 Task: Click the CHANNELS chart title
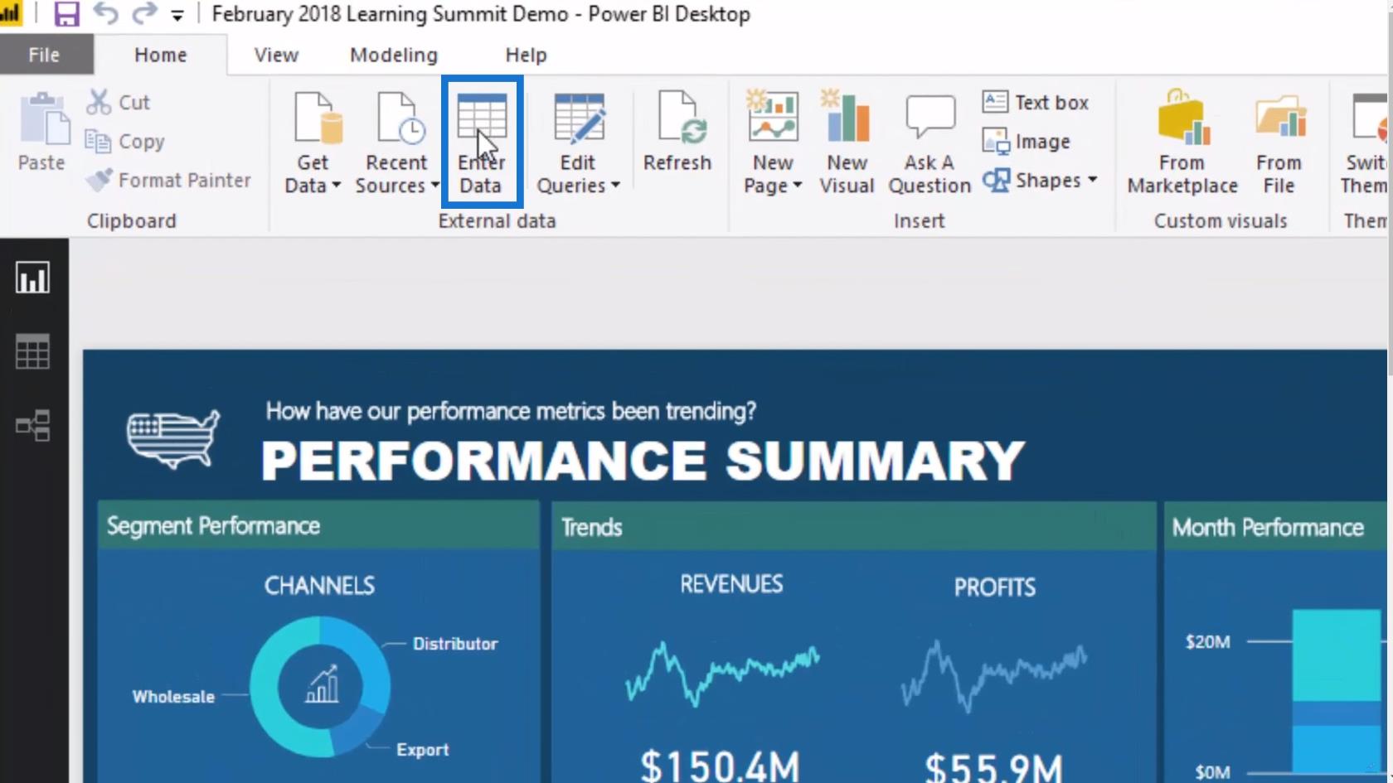click(319, 586)
